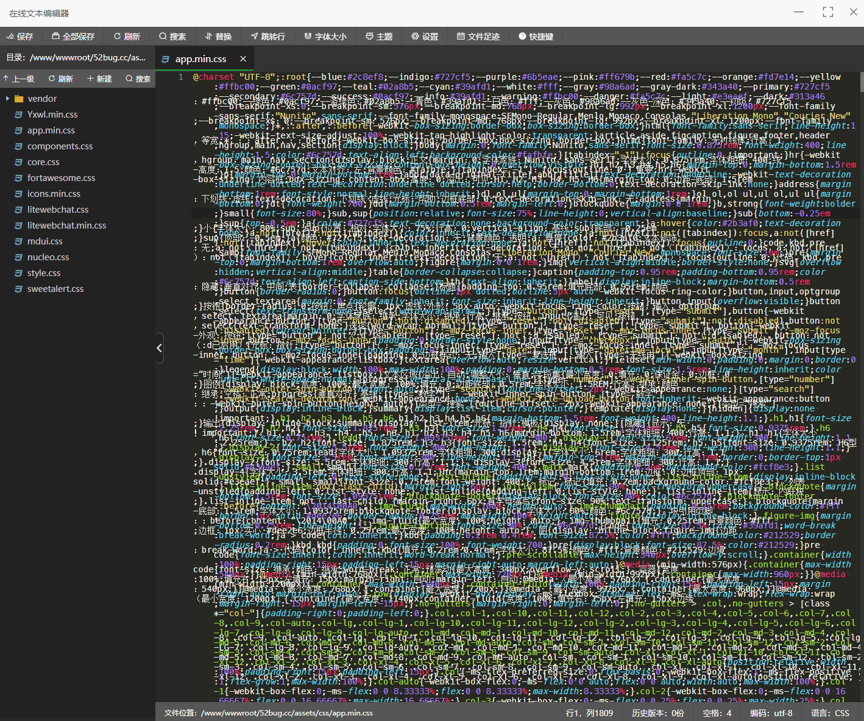Screen dimensions: 864x721
Task: Click 全部保存 save-all toolbar button
Action: (x=73, y=37)
